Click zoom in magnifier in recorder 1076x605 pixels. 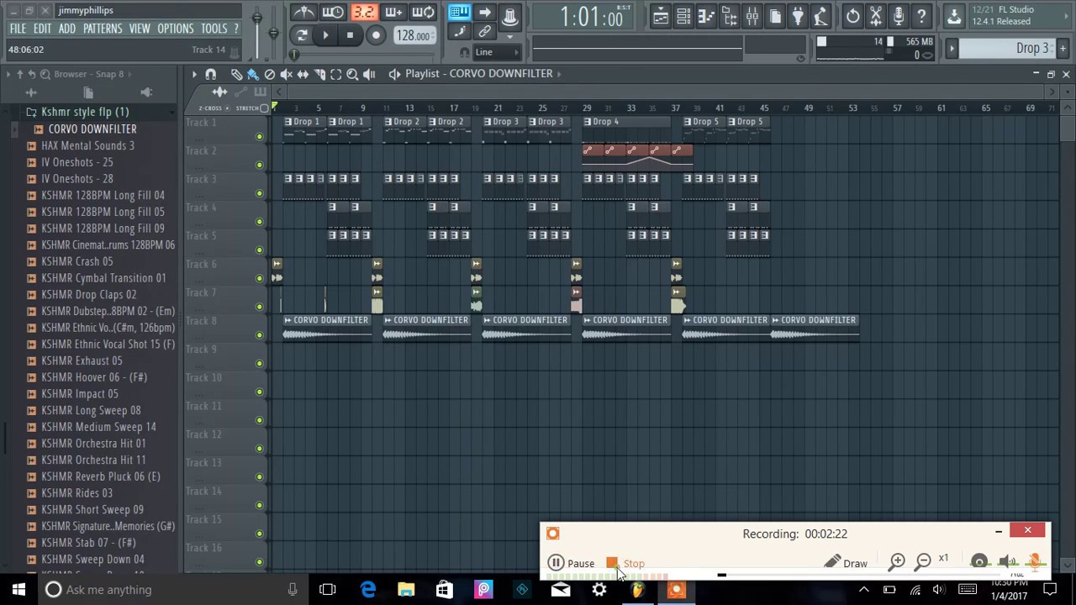897,561
